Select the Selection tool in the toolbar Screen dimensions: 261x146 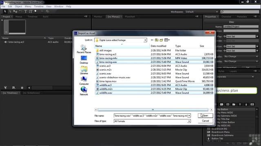coord(5,11)
